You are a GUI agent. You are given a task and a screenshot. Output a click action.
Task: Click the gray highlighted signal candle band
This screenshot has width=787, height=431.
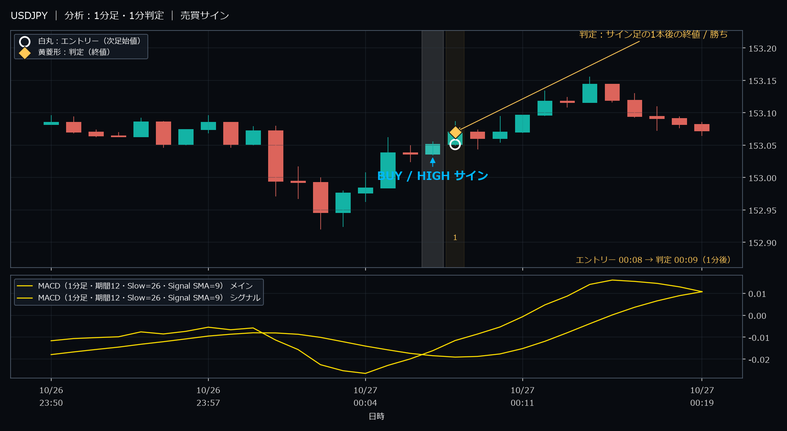click(x=432, y=149)
